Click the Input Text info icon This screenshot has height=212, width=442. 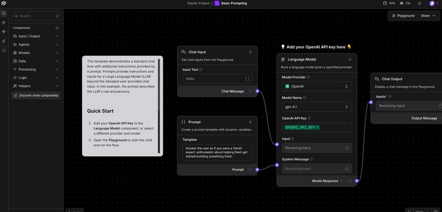[201, 70]
